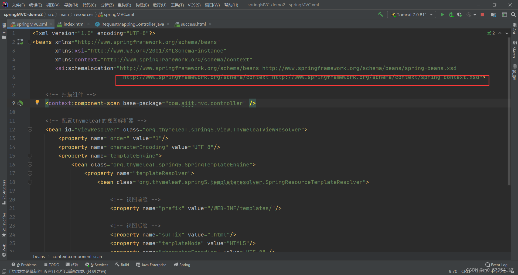Close the success.html tab
The height and width of the screenshot is (275, 518).
pos(210,24)
